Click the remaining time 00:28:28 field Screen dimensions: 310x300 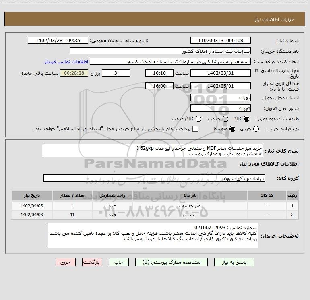(x=74, y=73)
